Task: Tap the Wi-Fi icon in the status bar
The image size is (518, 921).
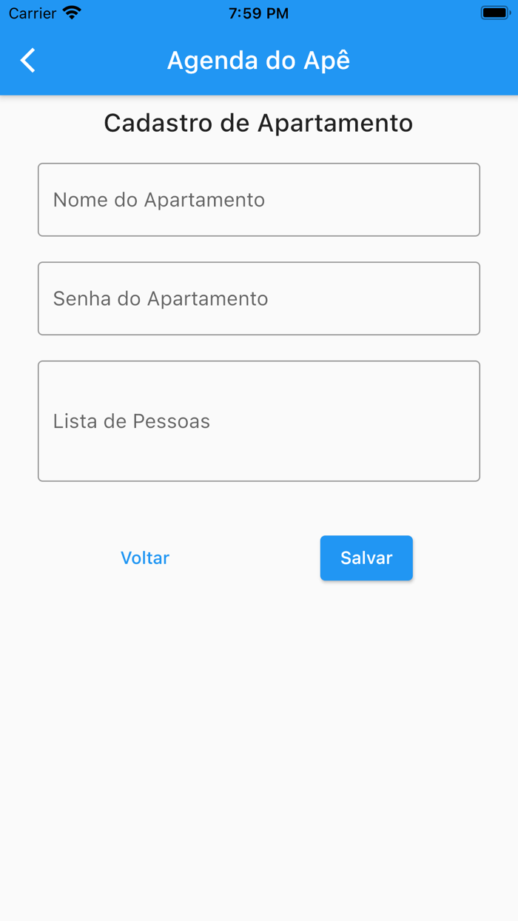Action: pyautogui.click(x=70, y=13)
